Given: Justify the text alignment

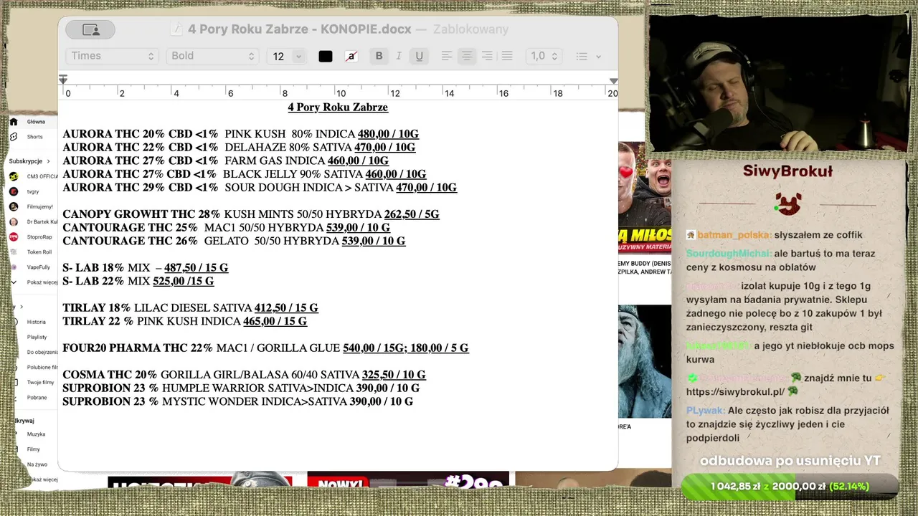Looking at the screenshot, I should click(x=507, y=56).
